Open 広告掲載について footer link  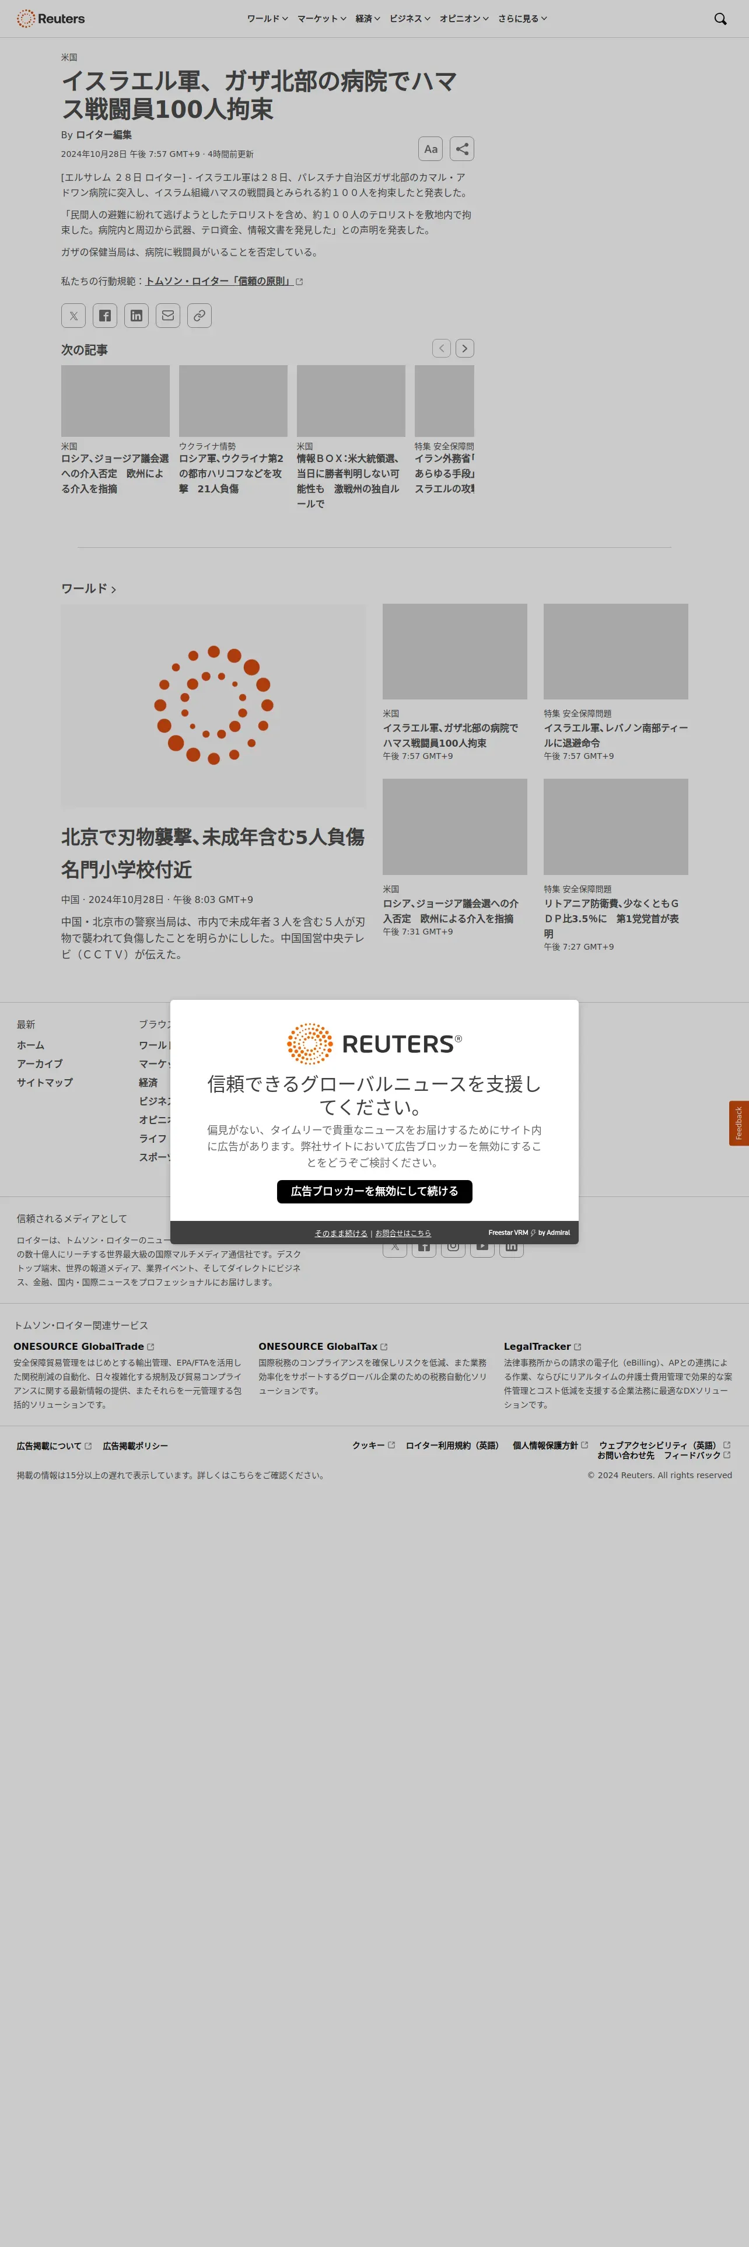click(x=54, y=1446)
